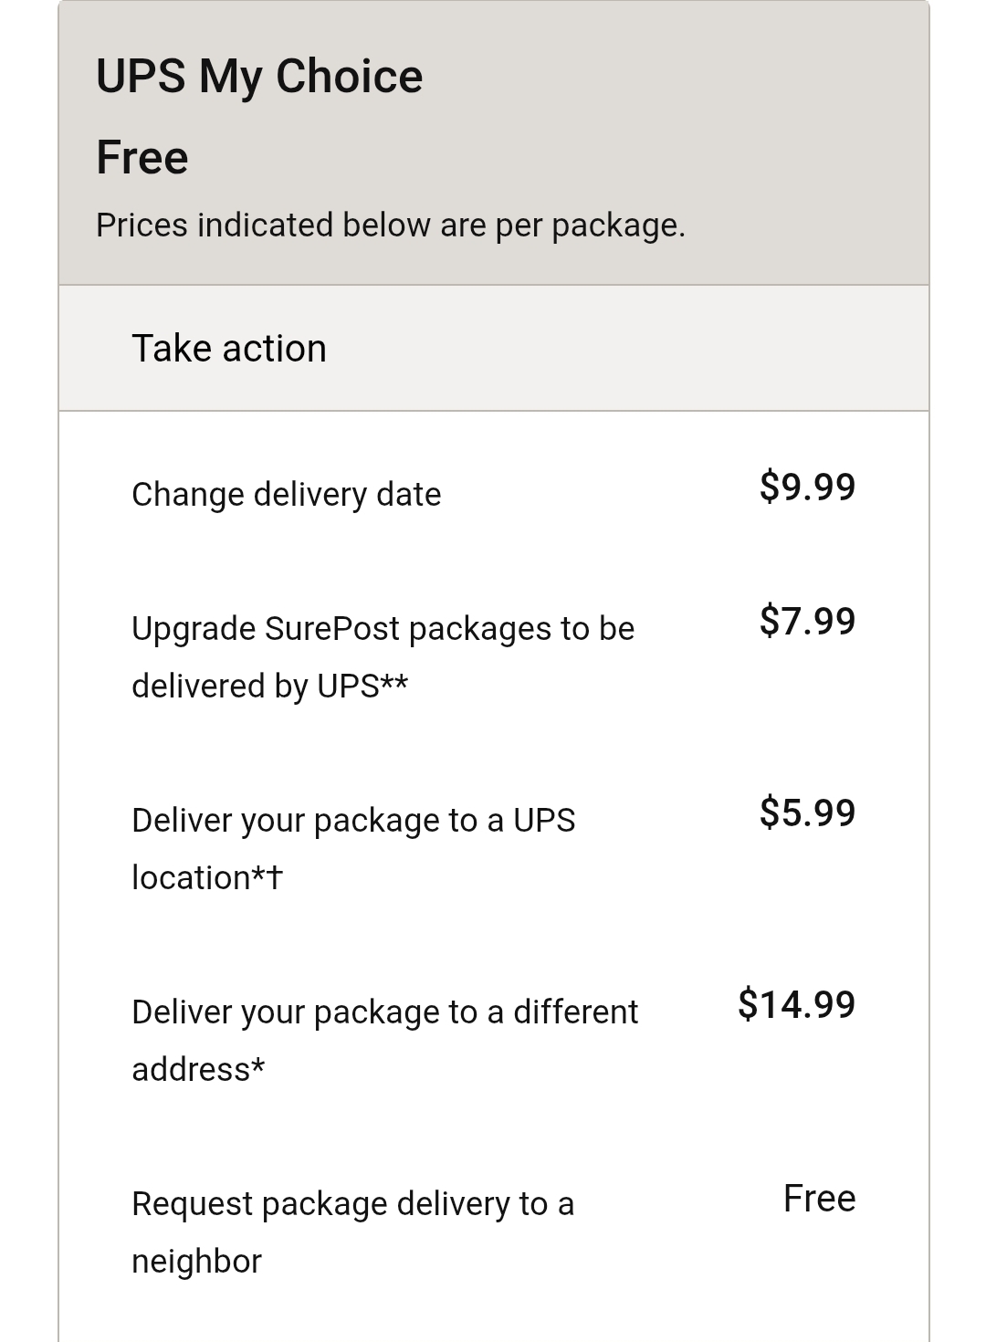Image resolution: width=986 pixels, height=1342 pixels.
Task: Click the $7.99 price
Action: click(x=807, y=622)
